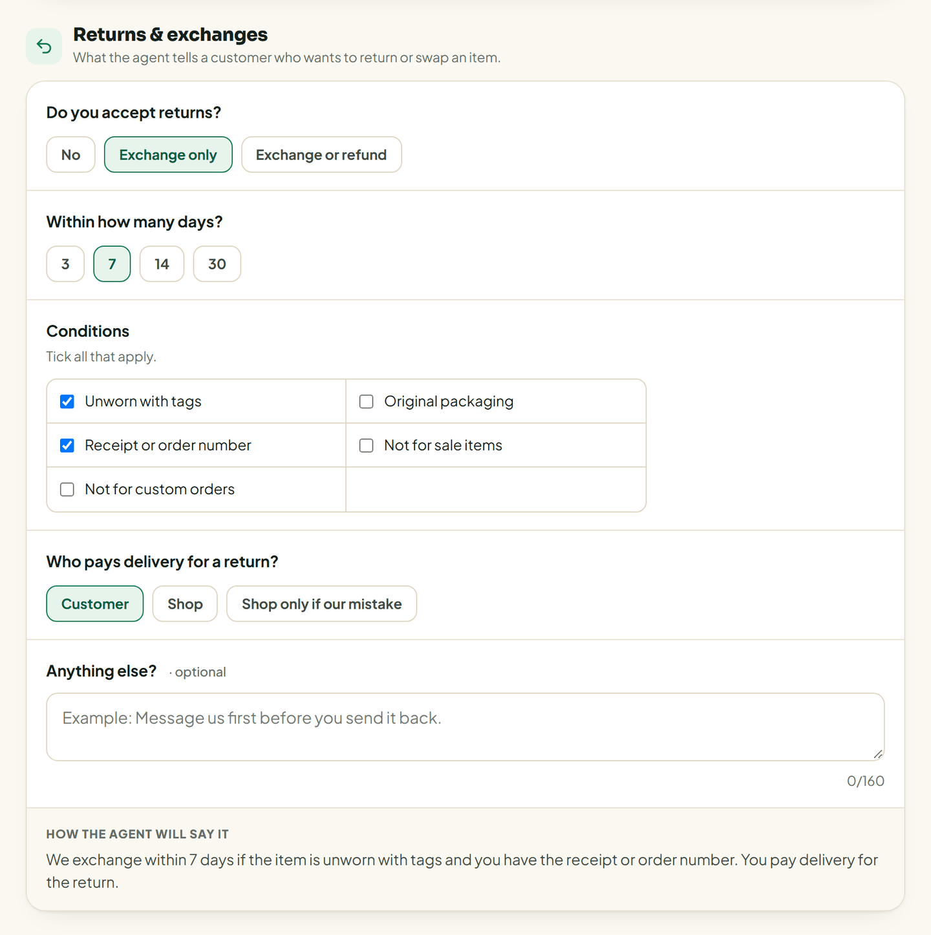Click the 'Do you accept returns?' question
The image size is (931, 935).
(x=134, y=112)
